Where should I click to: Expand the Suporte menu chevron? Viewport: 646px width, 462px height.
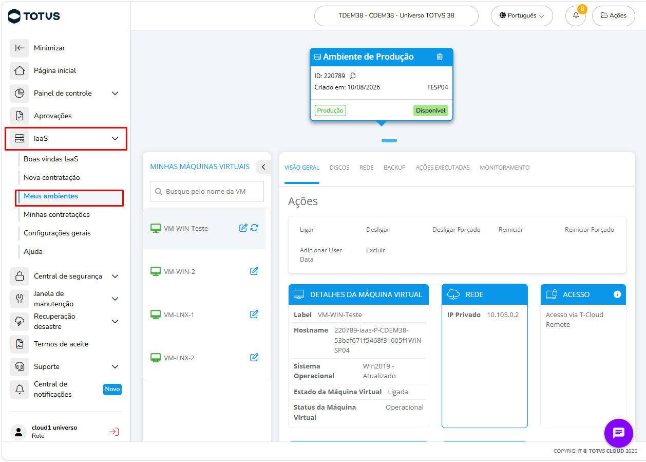click(115, 366)
